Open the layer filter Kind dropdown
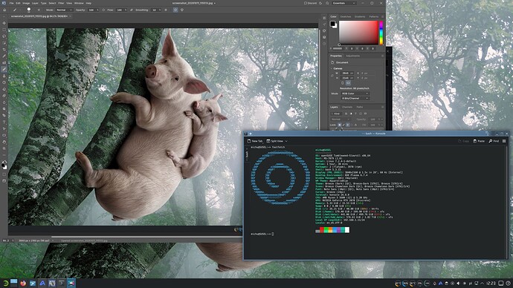The image size is (513, 288). click(x=336, y=114)
